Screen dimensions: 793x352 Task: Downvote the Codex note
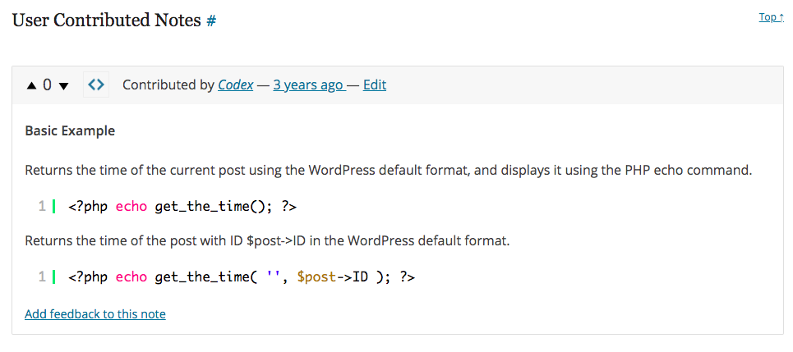(63, 86)
